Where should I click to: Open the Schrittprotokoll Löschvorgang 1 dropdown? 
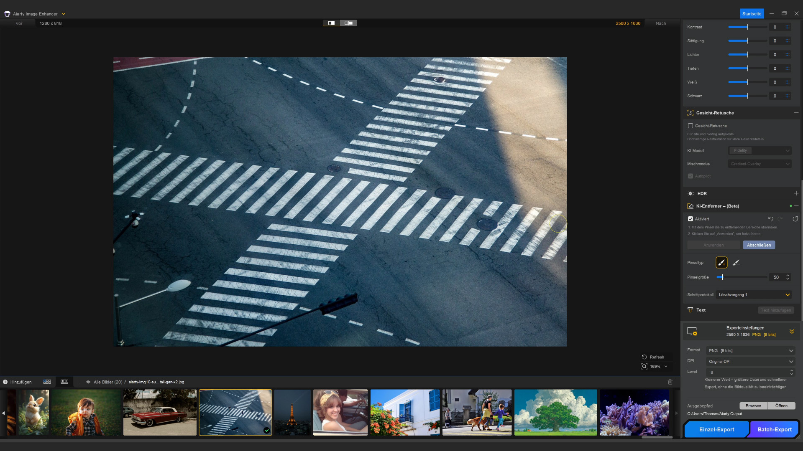[754, 295]
